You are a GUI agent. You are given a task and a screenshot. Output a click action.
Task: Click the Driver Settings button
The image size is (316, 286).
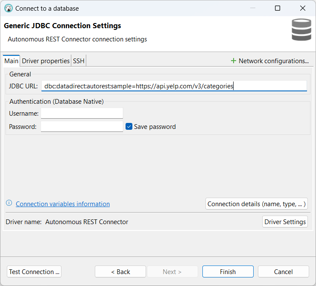[285, 222]
